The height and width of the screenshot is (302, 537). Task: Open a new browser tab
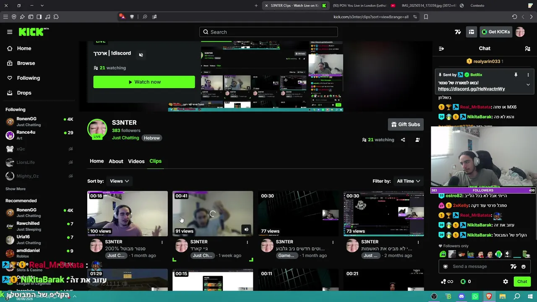[256, 5]
